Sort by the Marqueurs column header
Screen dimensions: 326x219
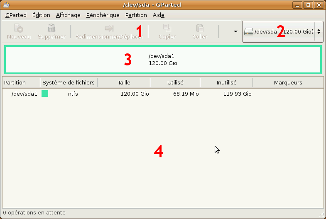click(x=288, y=83)
